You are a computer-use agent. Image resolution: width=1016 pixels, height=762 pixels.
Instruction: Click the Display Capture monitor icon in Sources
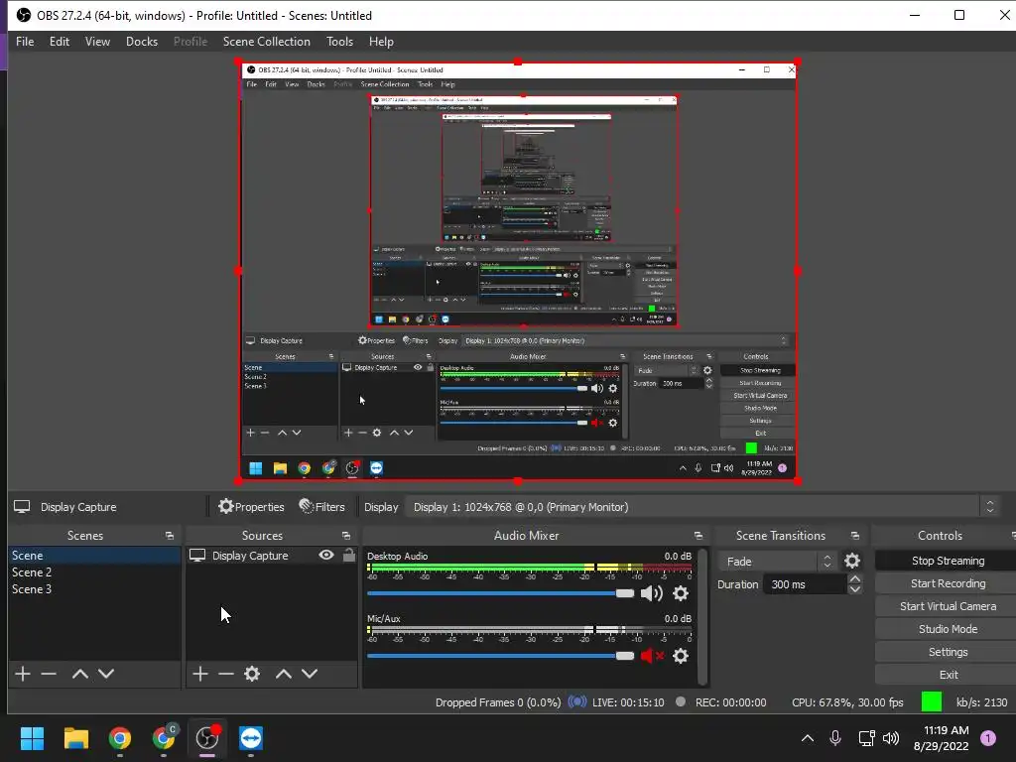pyautogui.click(x=197, y=556)
